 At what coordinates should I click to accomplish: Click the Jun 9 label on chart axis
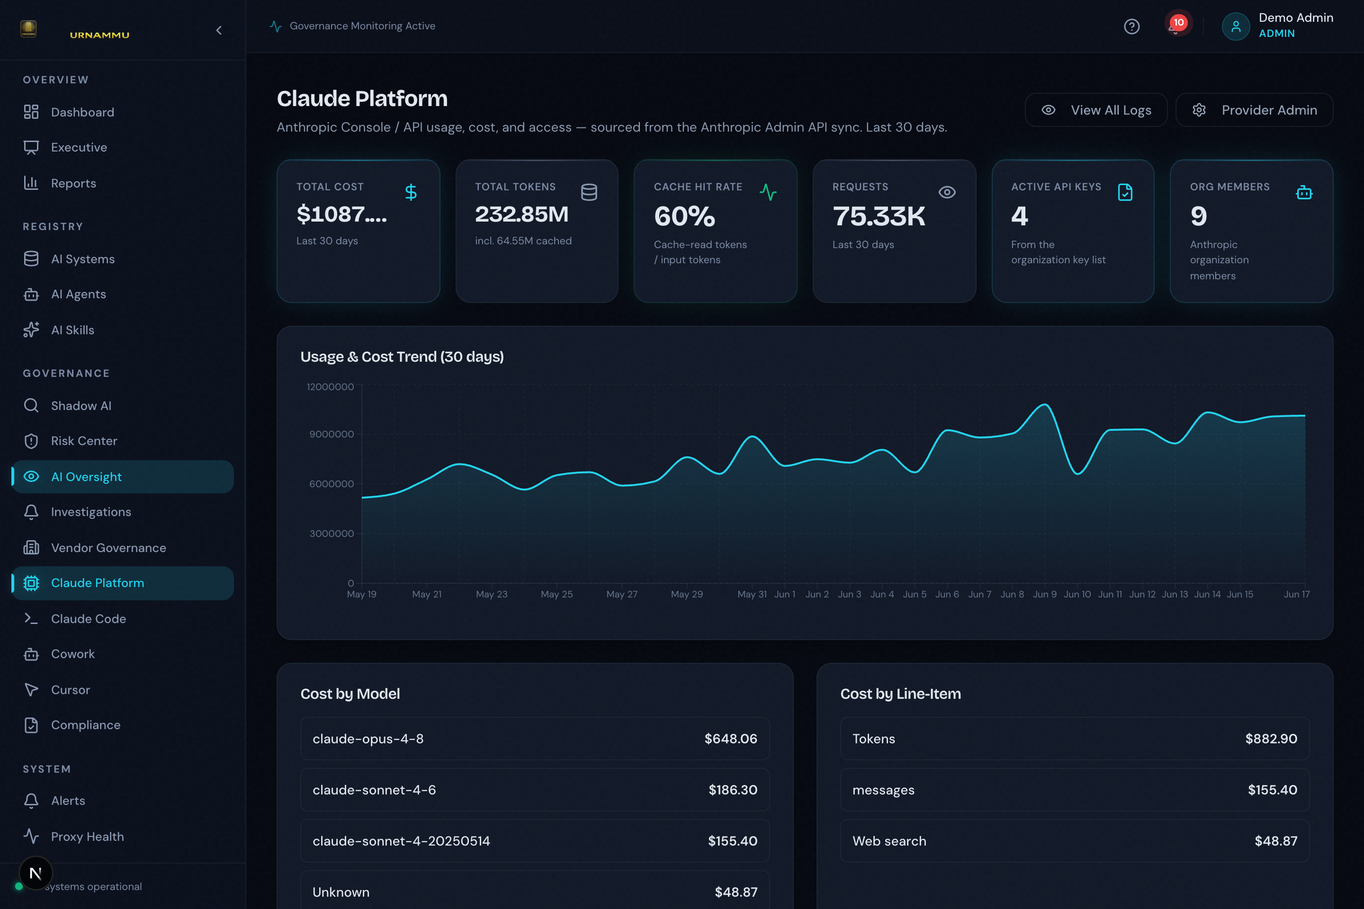pyautogui.click(x=1044, y=594)
